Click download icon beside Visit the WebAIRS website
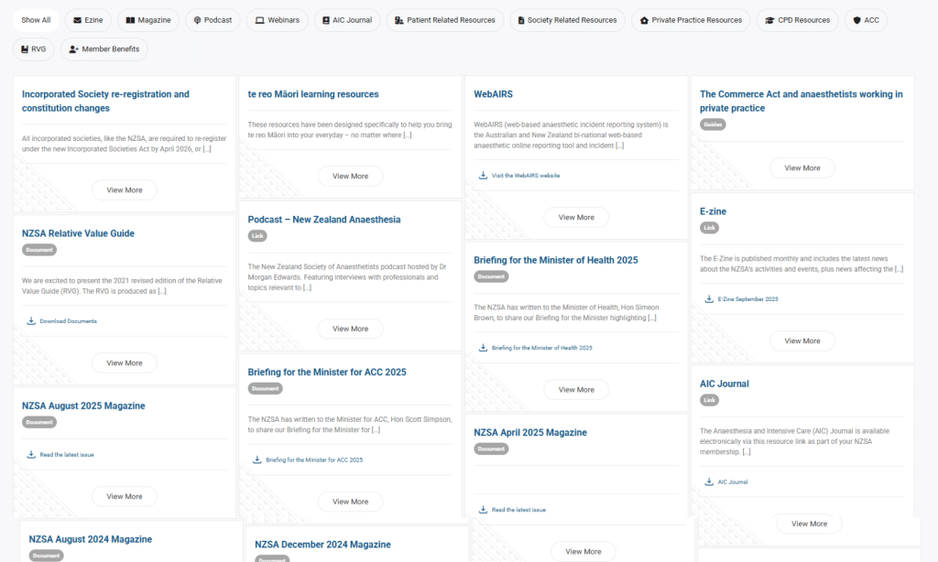 483,175
